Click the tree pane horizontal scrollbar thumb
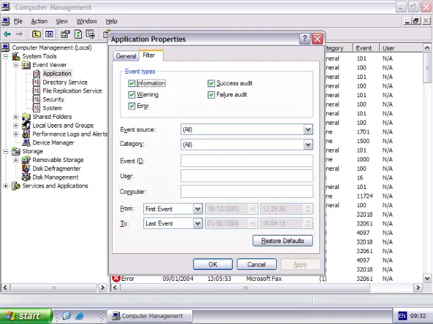The width and height of the screenshot is (433, 324). point(54,288)
